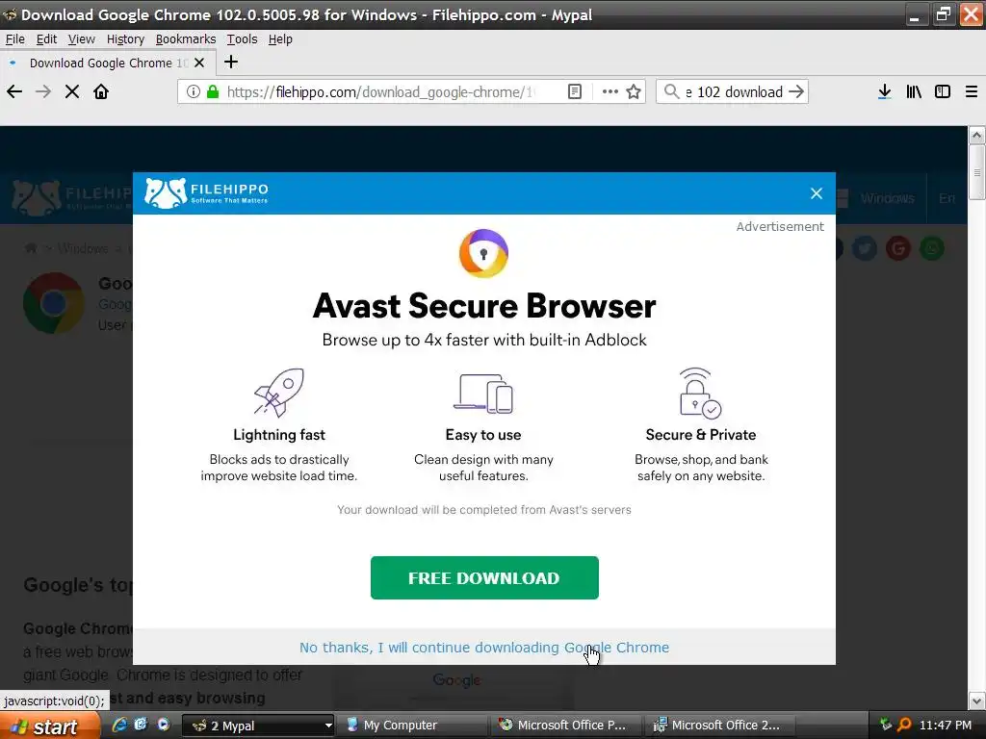The height and width of the screenshot is (739, 986).
Task: Click the page scrollbar up arrow
Action: click(x=976, y=135)
